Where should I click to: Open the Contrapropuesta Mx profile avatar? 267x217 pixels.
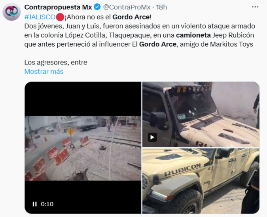11,11
